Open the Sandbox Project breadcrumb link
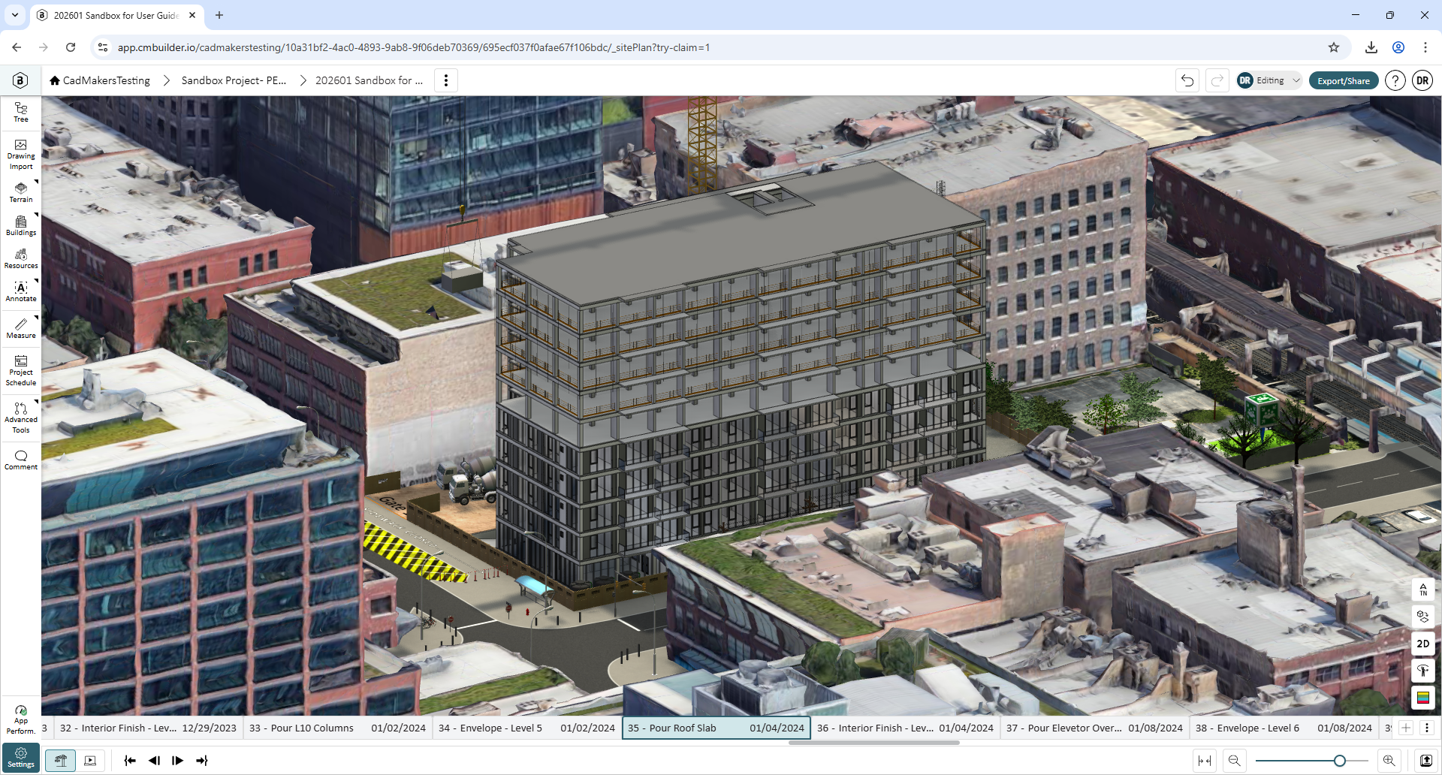The width and height of the screenshot is (1442, 775). pos(234,80)
